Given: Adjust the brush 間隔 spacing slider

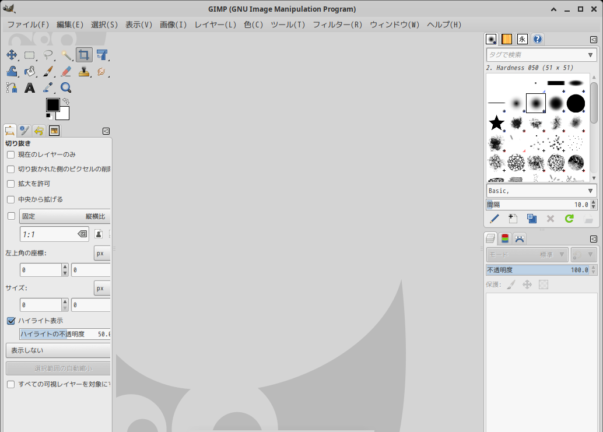Looking at the screenshot, I should click(x=538, y=205).
